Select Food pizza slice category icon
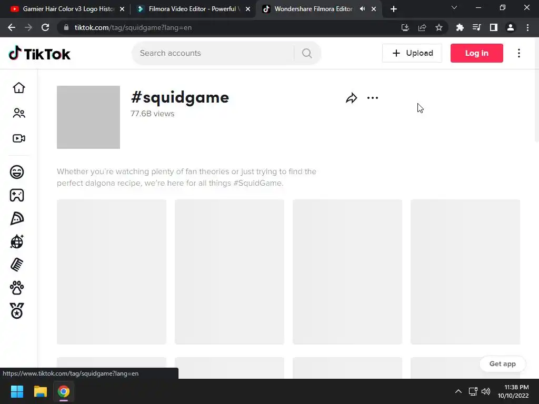Screen dimensions: 539x404 17,218
